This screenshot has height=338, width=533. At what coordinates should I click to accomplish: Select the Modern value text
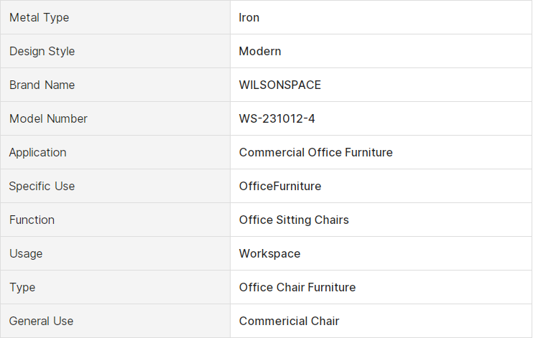coord(260,51)
